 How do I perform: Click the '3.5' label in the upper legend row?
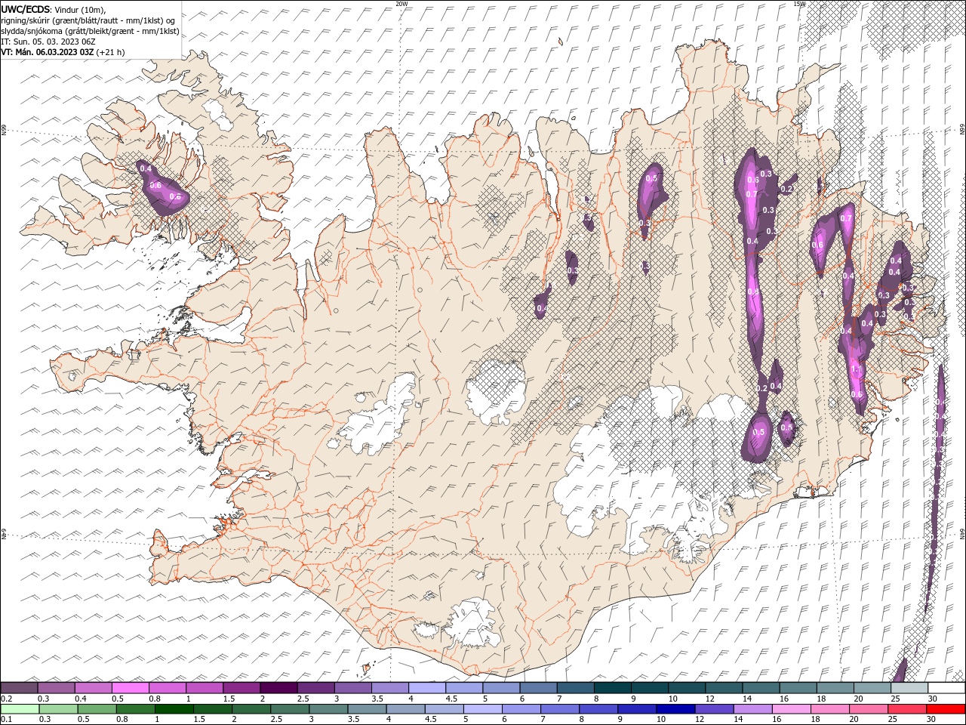pos(377,699)
